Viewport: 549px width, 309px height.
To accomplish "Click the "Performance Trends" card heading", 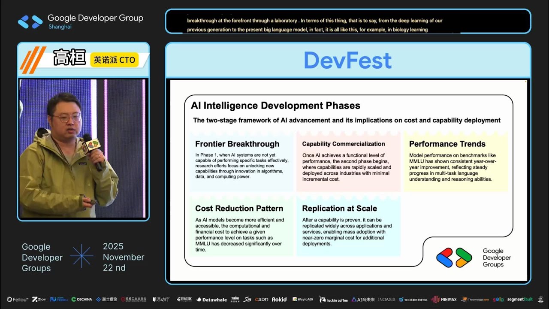I will click(447, 144).
